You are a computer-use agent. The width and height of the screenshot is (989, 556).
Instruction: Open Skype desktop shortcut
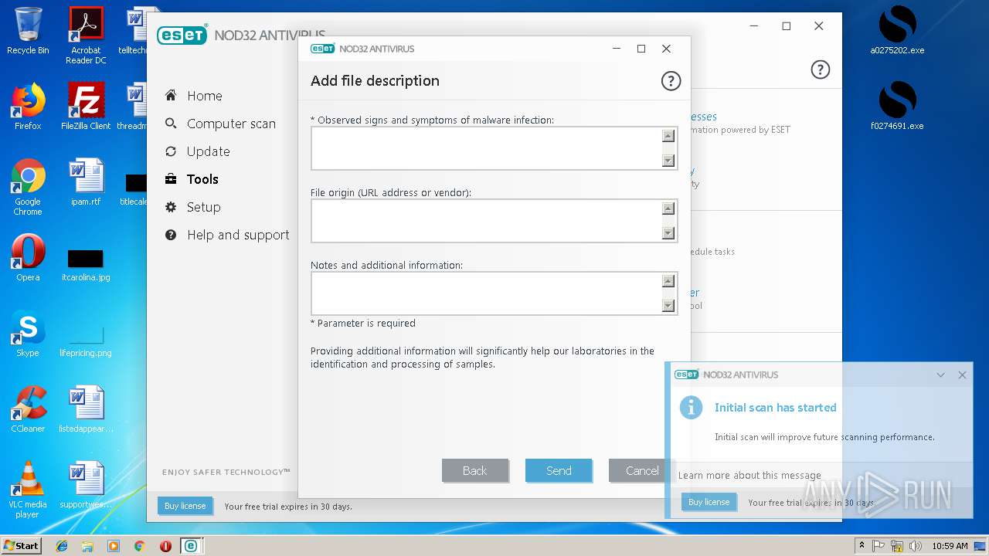[x=28, y=334]
